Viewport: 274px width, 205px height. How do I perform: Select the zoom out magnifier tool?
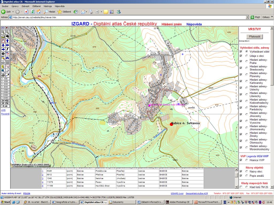[x=7, y=32]
